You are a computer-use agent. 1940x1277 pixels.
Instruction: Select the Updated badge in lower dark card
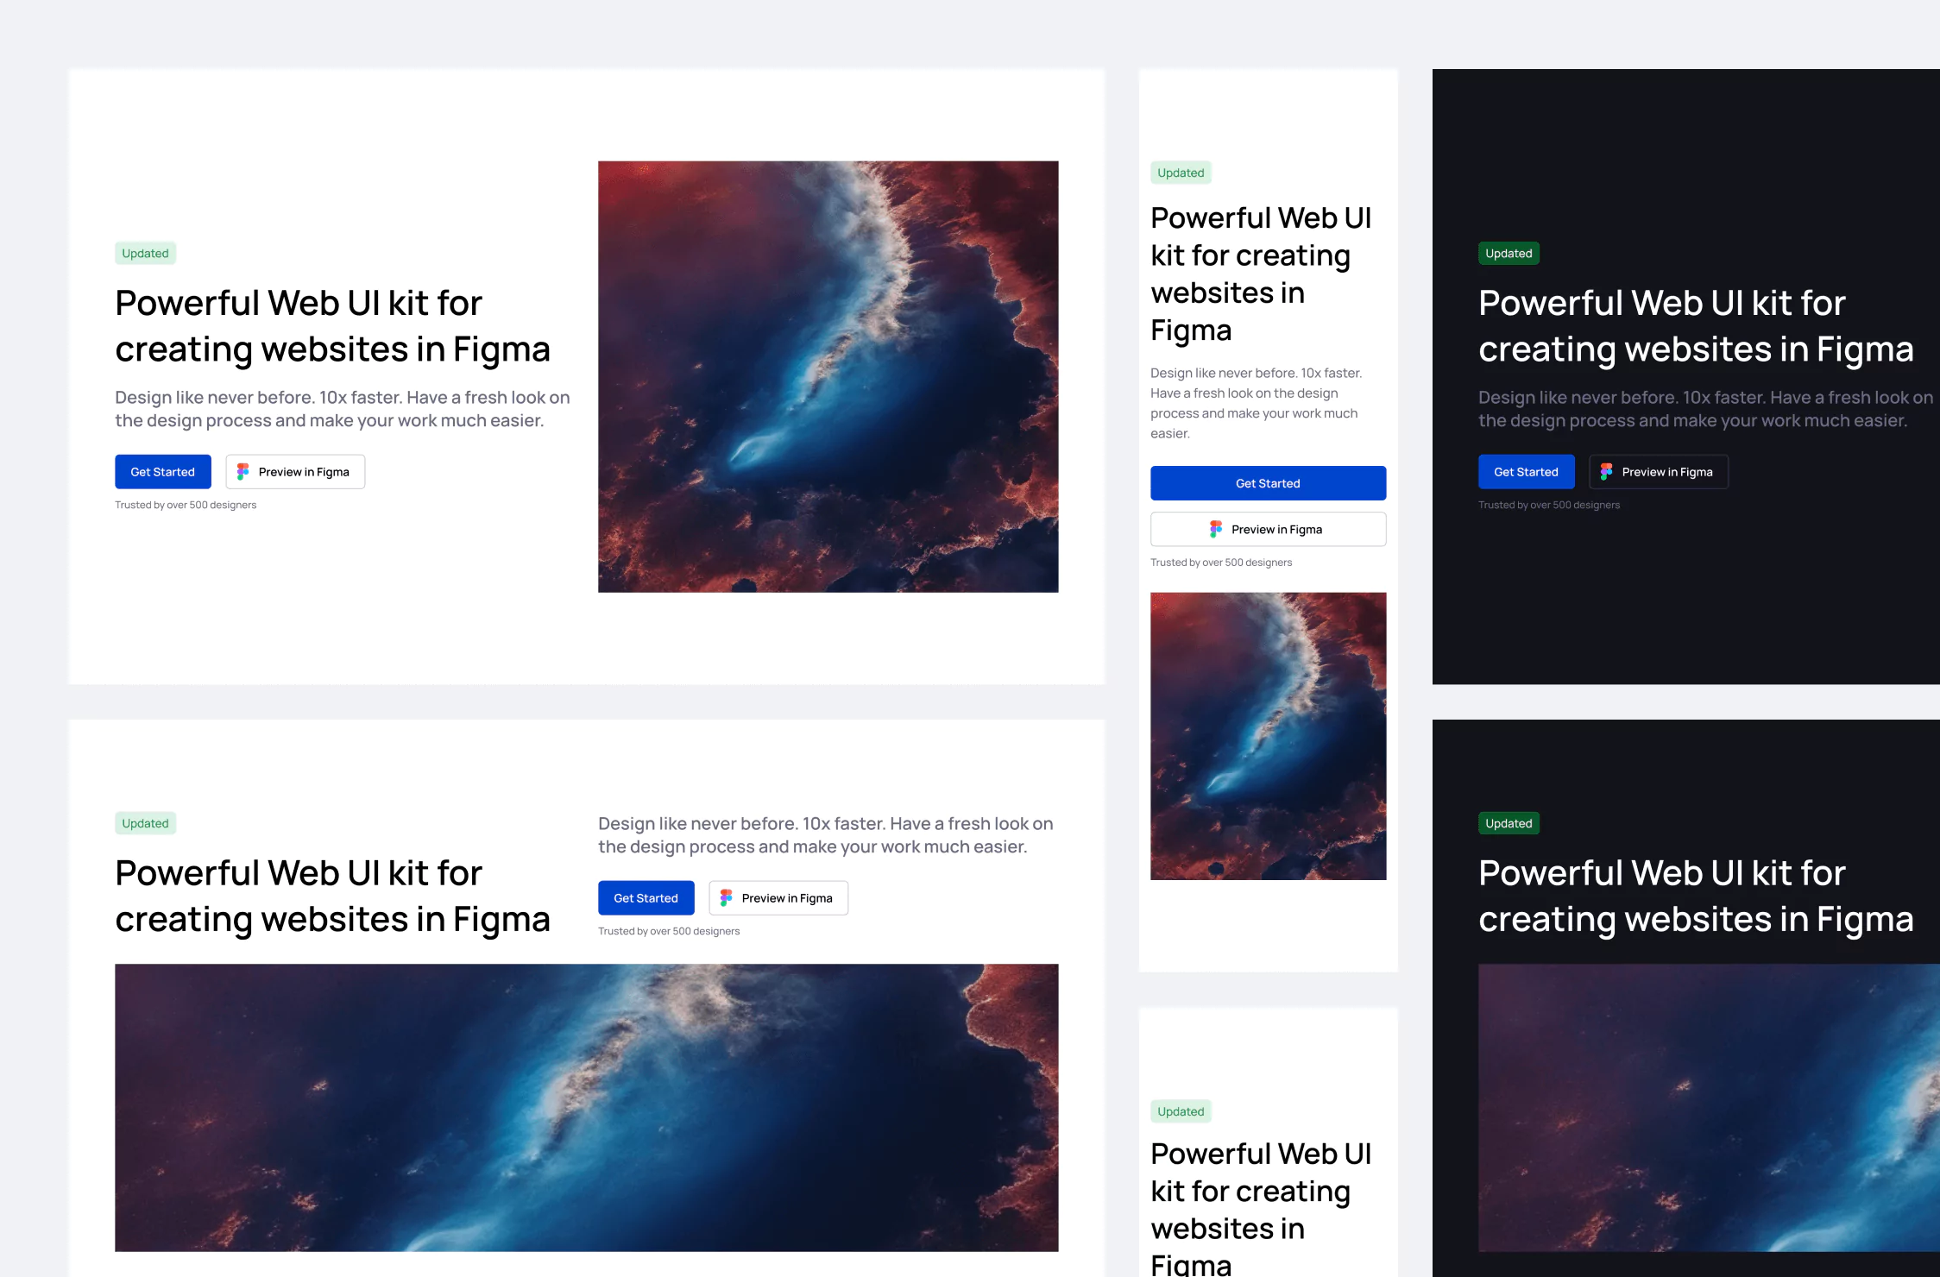pos(1509,823)
